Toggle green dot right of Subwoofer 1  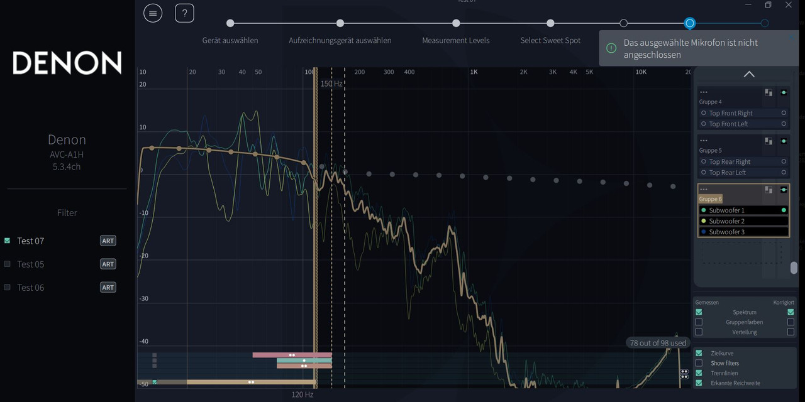pos(784,210)
